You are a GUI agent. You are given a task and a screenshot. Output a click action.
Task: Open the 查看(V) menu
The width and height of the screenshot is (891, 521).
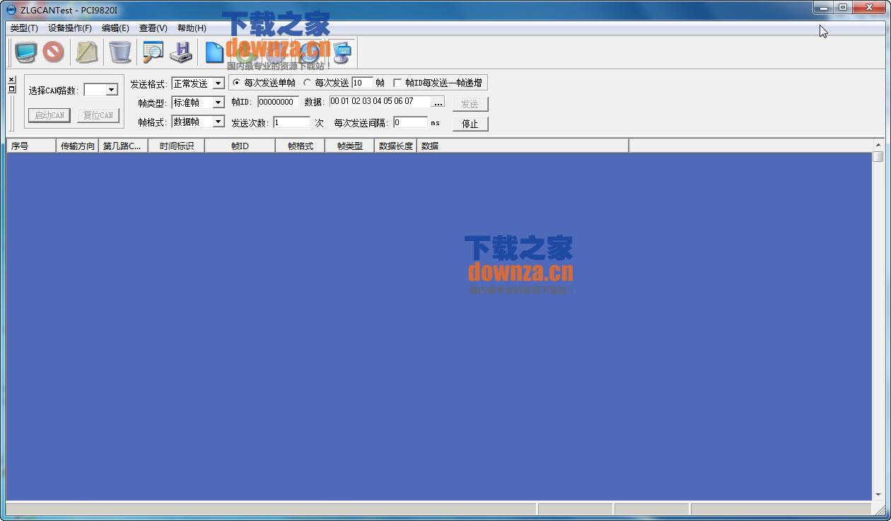point(153,28)
